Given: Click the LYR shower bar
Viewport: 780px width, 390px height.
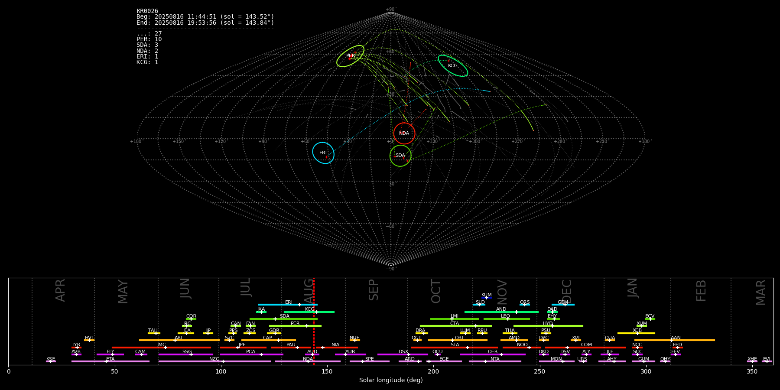Looking at the screenshot, I should pos(76,348).
